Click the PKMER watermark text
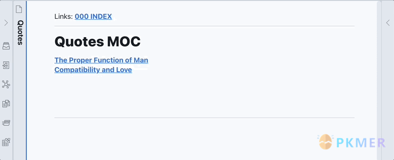 361,143
